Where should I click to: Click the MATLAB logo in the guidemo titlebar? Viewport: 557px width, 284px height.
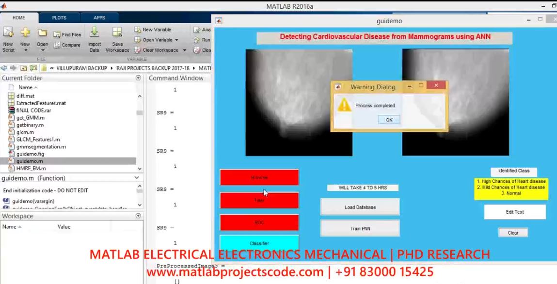(219, 21)
